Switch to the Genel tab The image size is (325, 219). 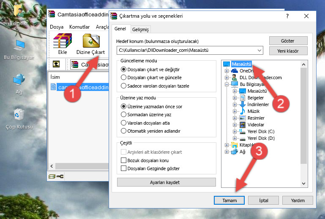[120, 29]
